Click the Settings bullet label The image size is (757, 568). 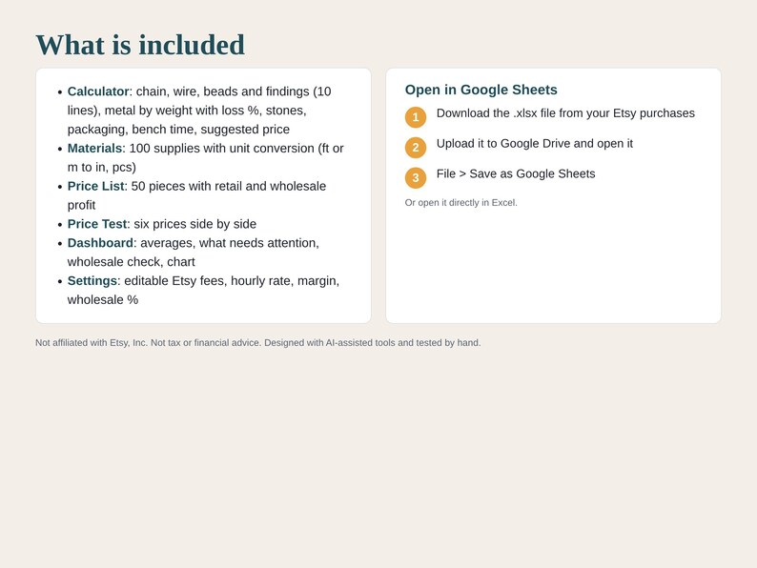(x=92, y=281)
